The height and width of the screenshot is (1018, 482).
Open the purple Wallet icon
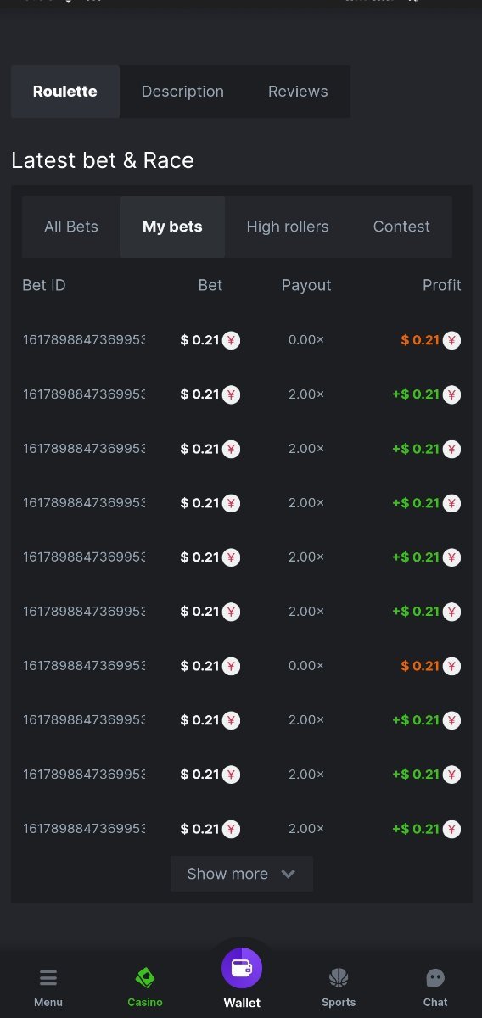(242, 968)
